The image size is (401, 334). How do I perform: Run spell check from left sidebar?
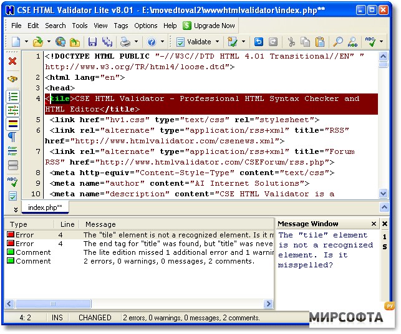(x=12, y=181)
